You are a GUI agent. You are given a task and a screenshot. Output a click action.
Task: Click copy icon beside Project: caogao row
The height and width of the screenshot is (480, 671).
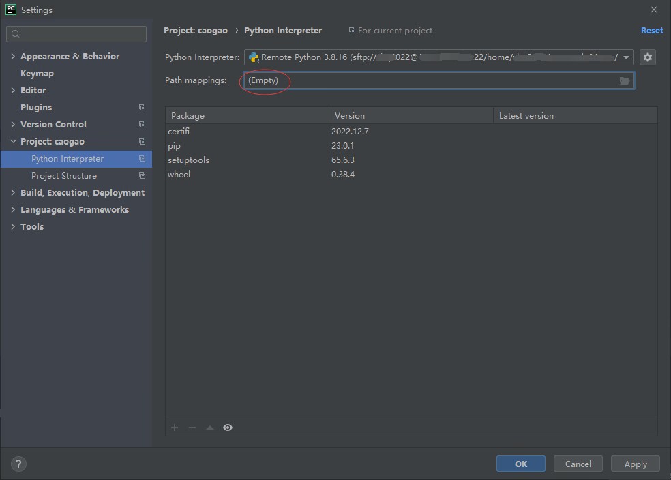coord(142,142)
